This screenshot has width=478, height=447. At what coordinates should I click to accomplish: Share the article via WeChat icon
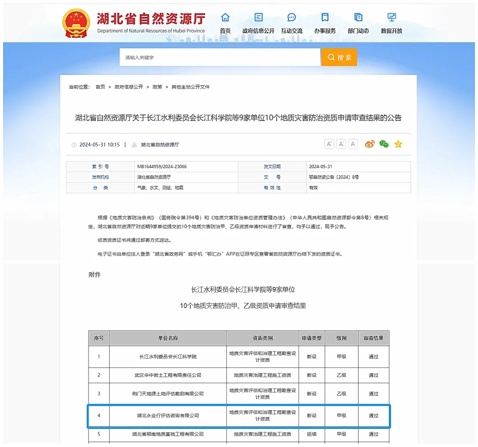(383, 144)
